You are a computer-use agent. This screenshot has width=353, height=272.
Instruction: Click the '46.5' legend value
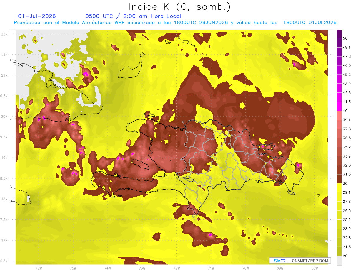[x=347, y=65]
